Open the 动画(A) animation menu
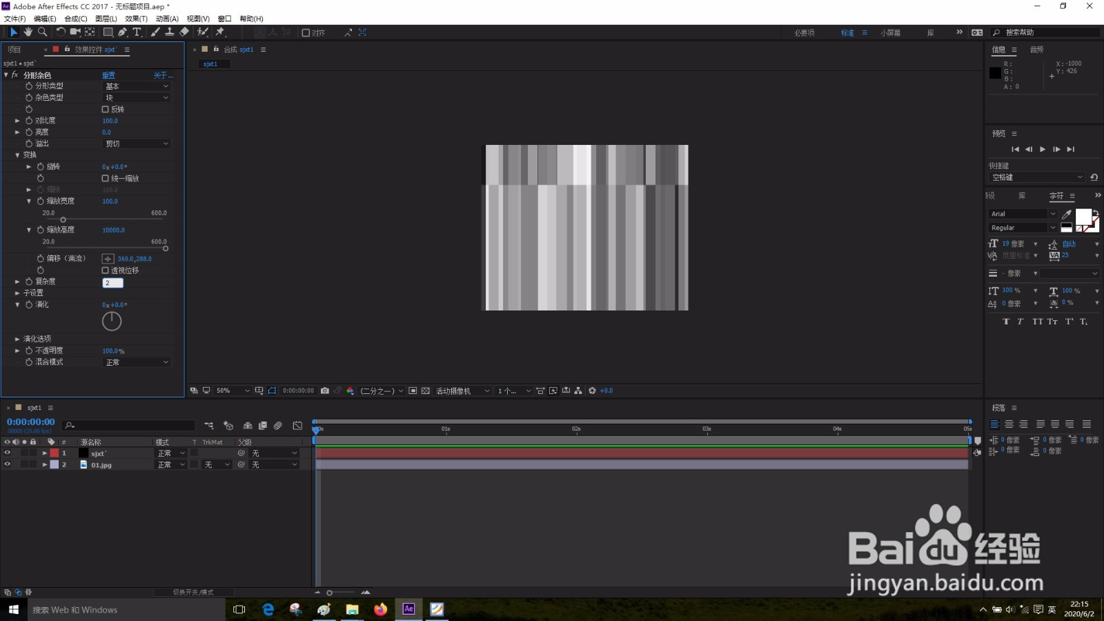This screenshot has width=1104, height=621. pyautogui.click(x=167, y=19)
